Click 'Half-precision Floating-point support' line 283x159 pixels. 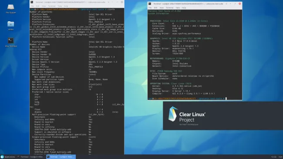(68, 115)
